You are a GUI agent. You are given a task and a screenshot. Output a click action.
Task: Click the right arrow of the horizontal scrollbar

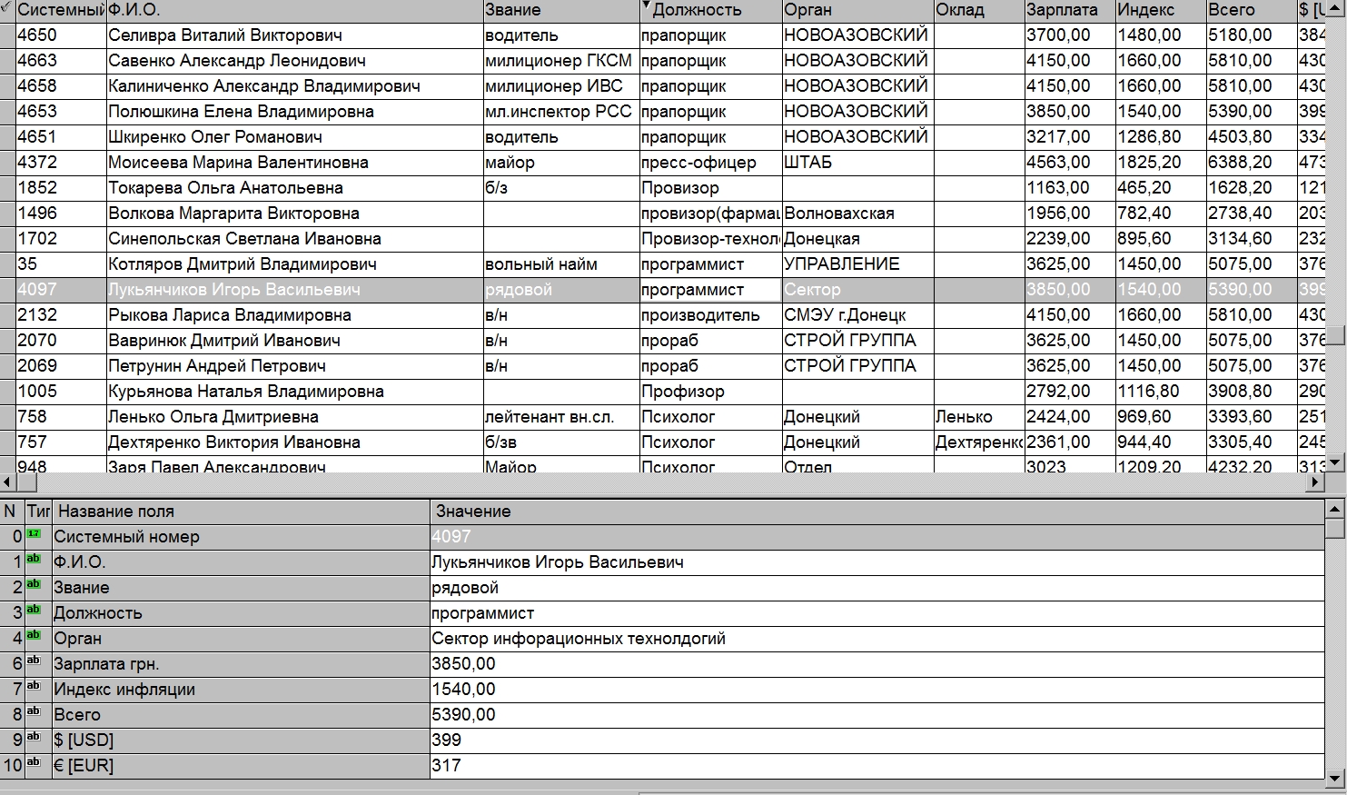pyautogui.click(x=1317, y=482)
